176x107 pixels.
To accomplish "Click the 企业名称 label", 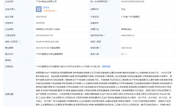I will click(x=9, y=2).
